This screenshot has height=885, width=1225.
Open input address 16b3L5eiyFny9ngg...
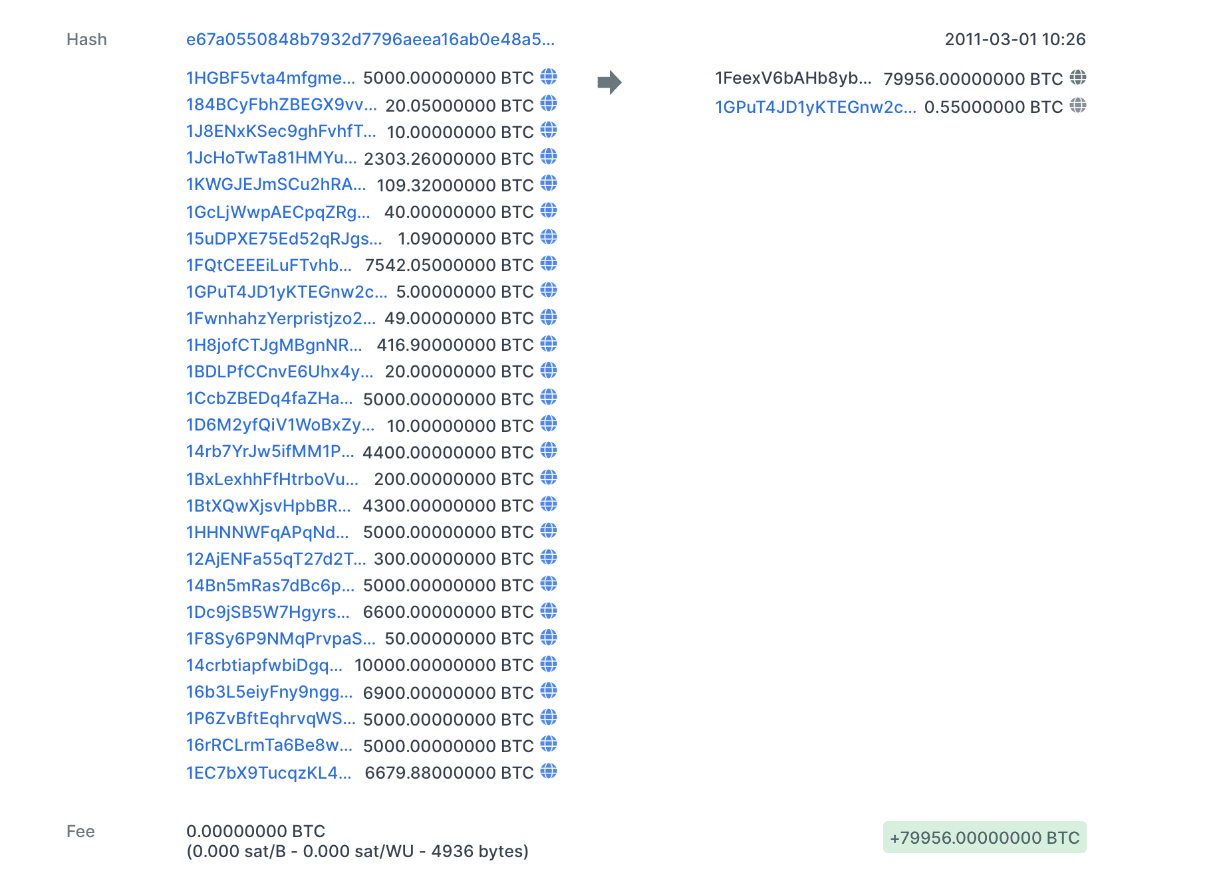point(269,692)
